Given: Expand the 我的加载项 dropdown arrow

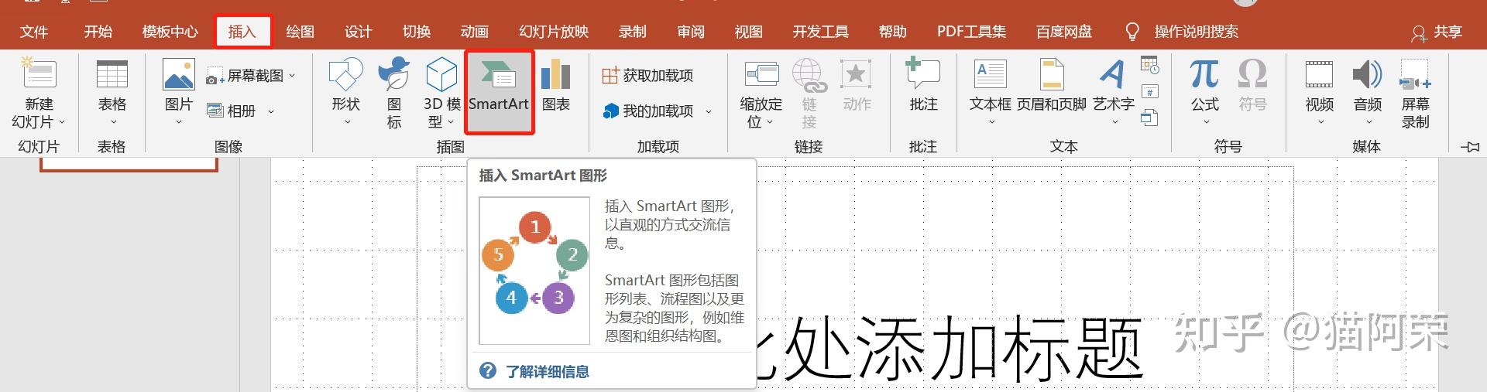Looking at the screenshot, I should coord(708,111).
